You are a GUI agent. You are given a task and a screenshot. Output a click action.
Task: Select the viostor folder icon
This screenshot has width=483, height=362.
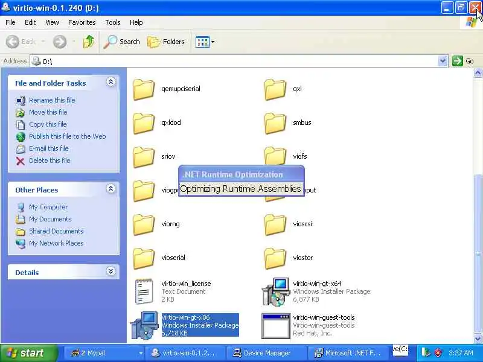[275, 259]
